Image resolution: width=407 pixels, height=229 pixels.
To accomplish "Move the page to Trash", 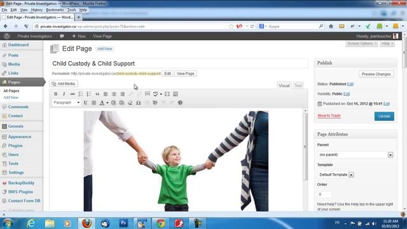I will point(329,116).
